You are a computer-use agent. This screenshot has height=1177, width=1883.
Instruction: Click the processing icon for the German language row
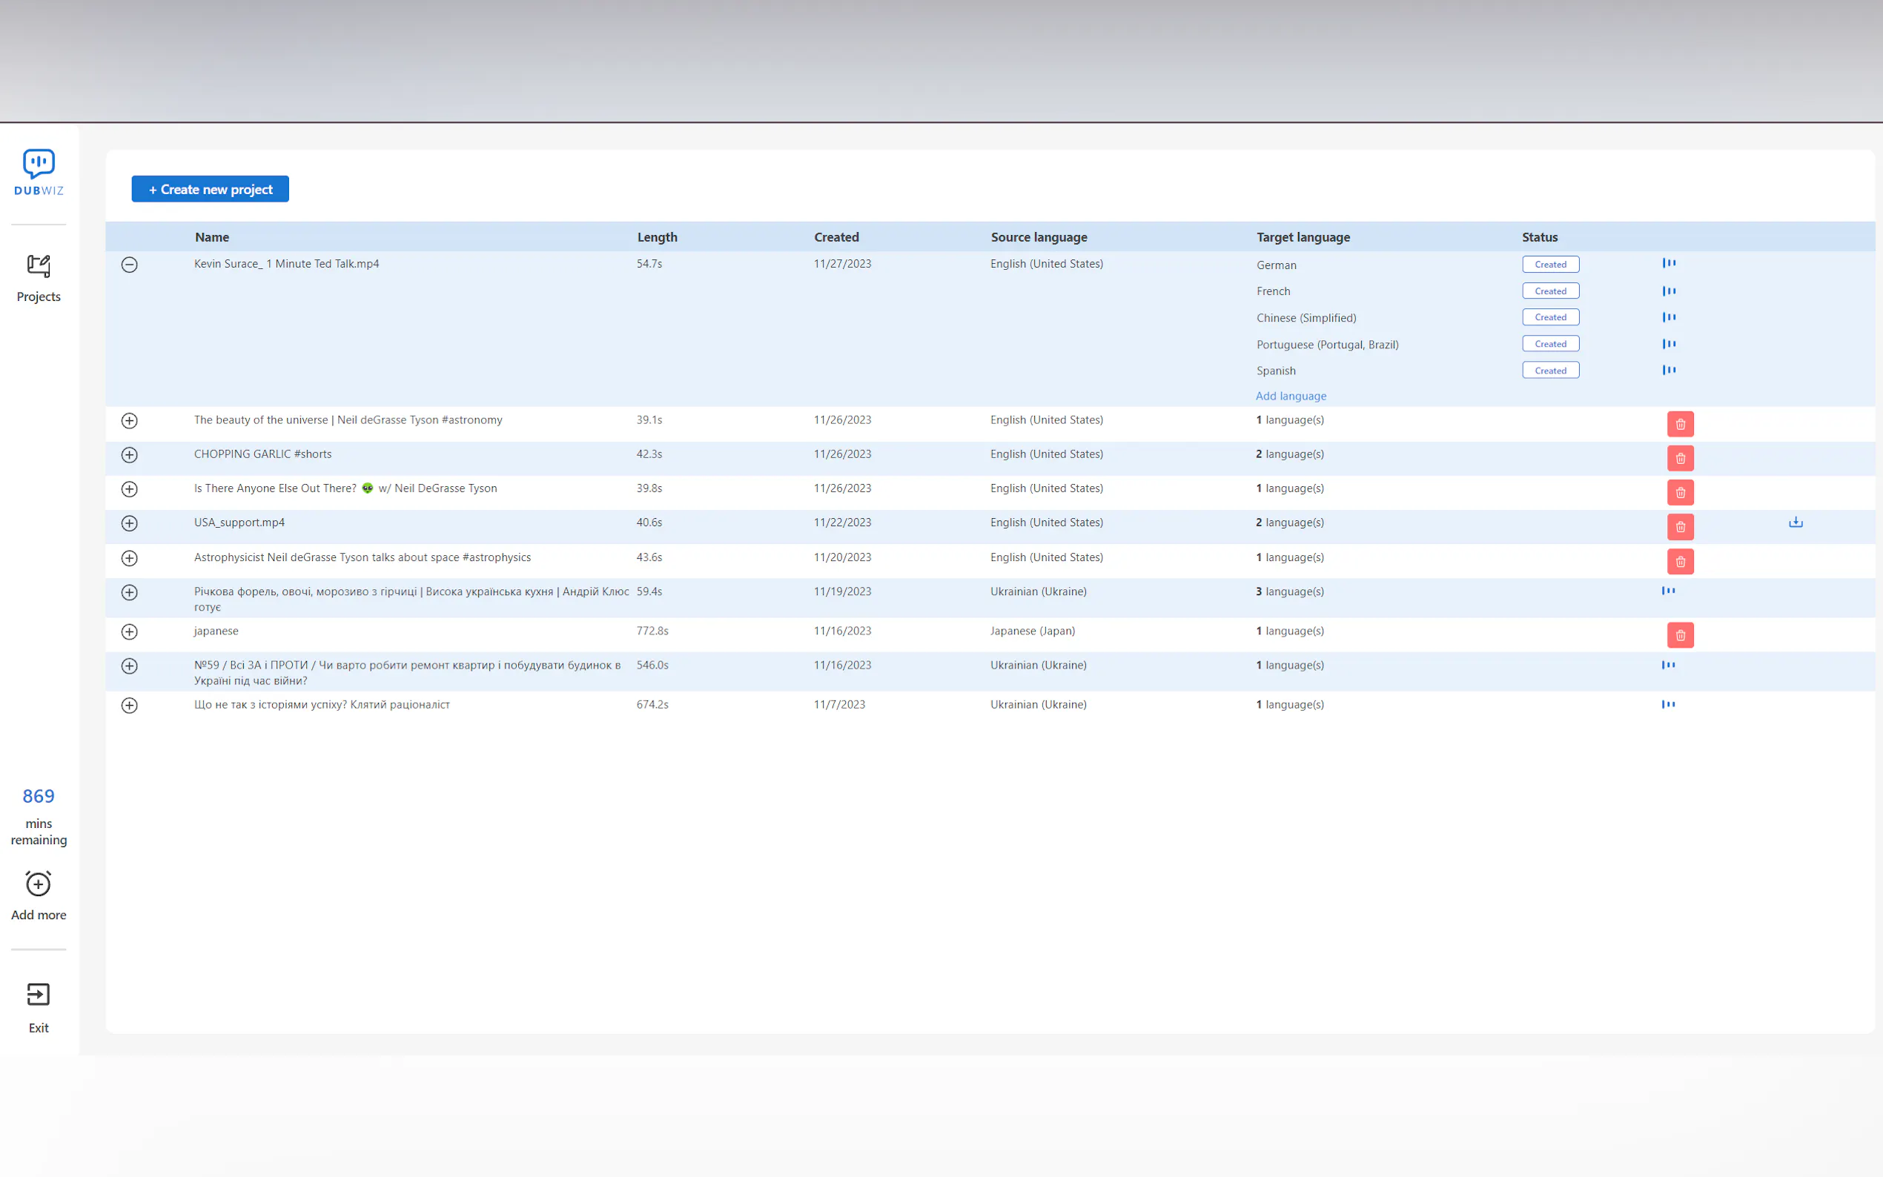(1668, 264)
